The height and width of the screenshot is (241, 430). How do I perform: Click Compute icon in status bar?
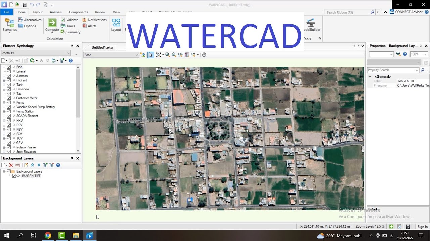[x=391, y=227]
